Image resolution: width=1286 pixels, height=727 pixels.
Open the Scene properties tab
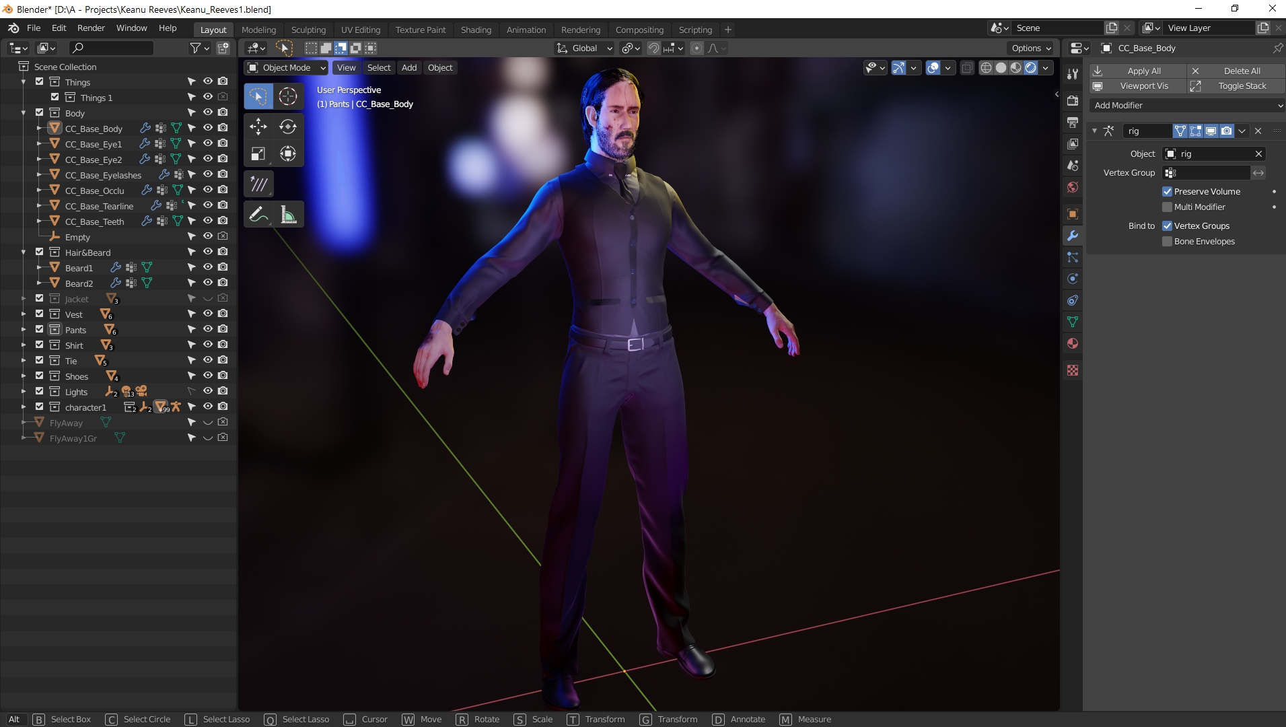pyautogui.click(x=1073, y=166)
